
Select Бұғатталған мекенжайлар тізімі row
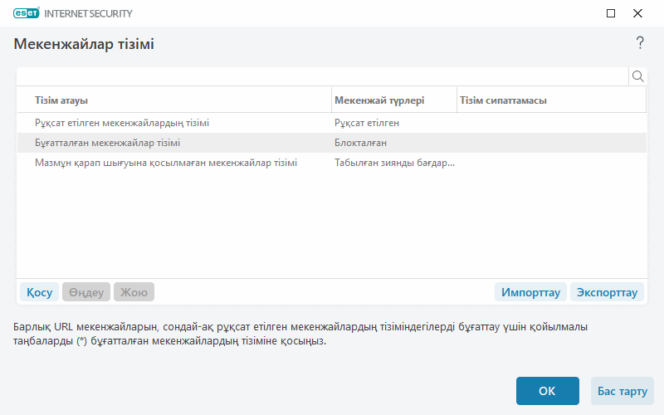click(108, 143)
